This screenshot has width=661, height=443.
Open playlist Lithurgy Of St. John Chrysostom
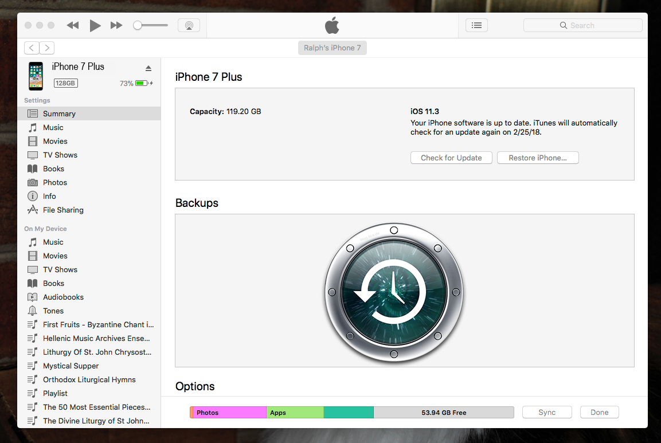[x=89, y=352]
